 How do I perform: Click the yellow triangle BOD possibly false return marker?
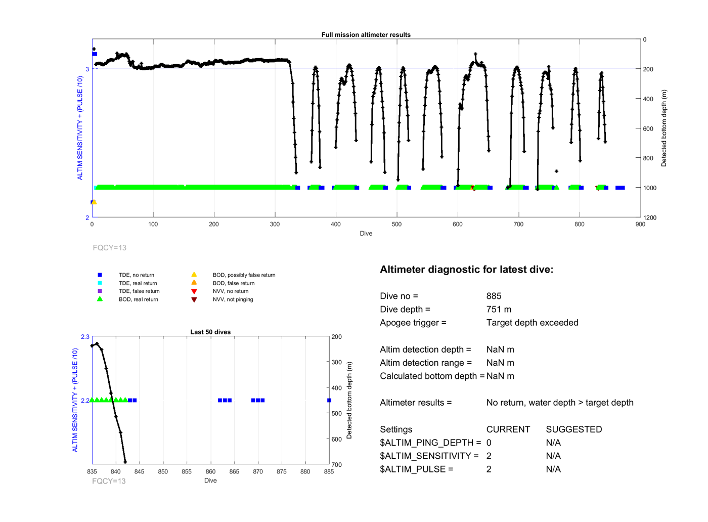[194, 275]
